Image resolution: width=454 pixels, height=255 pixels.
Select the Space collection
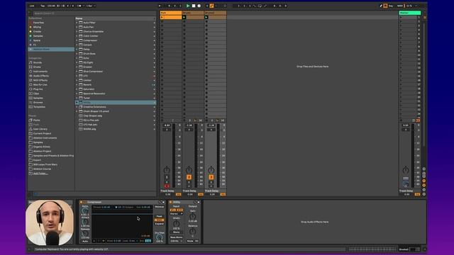(x=37, y=40)
